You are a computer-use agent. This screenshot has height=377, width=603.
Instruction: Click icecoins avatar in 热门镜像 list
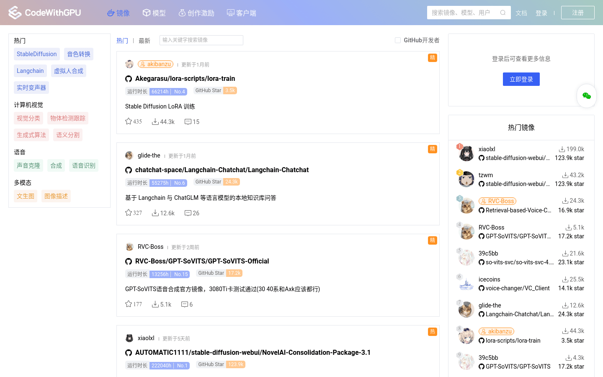[466, 284]
